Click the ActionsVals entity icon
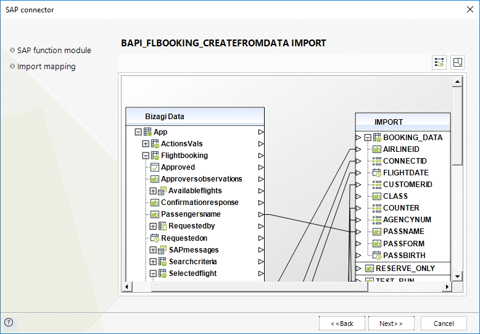 point(155,144)
